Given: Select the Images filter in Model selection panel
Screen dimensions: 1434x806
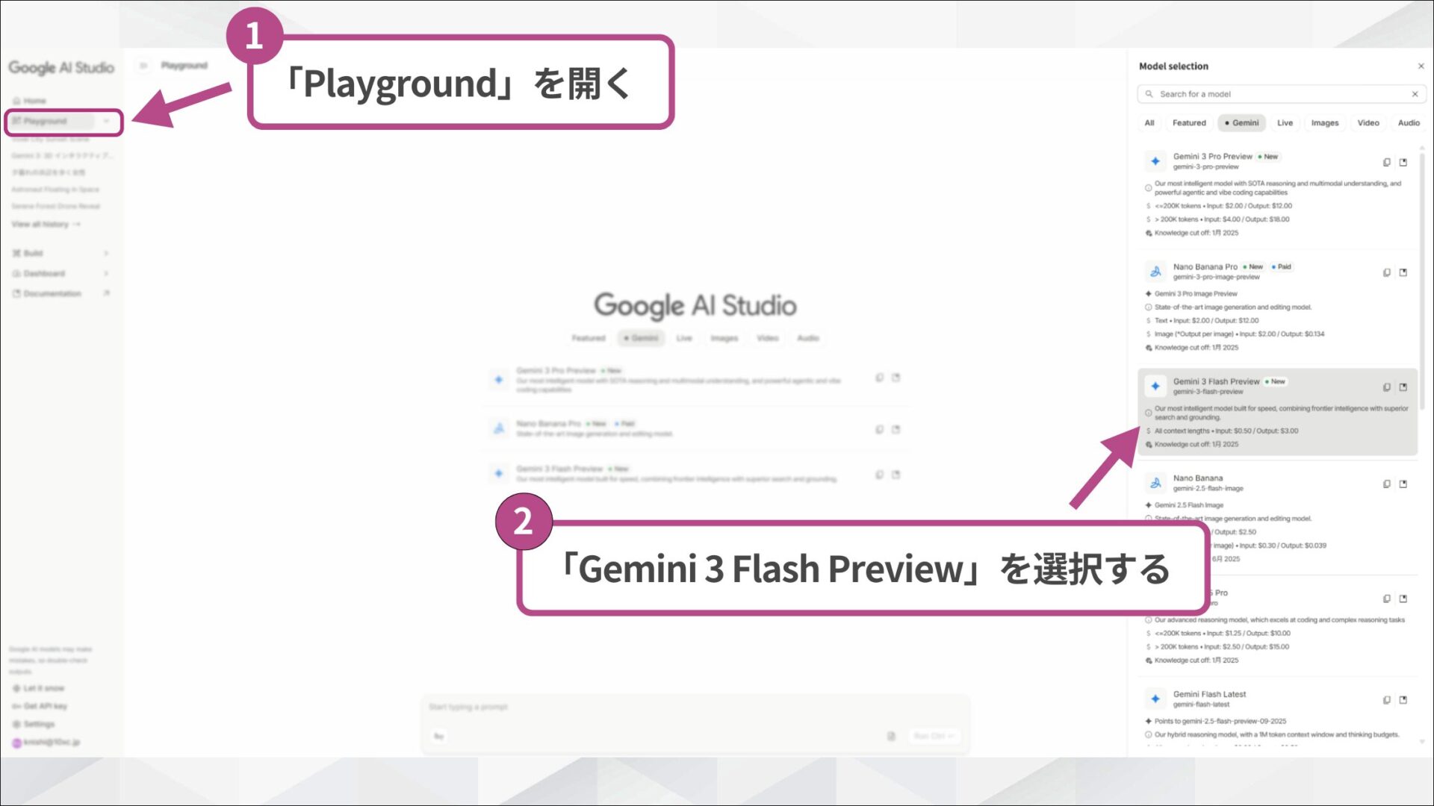Looking at the screenshot, I should (x=1324, y=123).
